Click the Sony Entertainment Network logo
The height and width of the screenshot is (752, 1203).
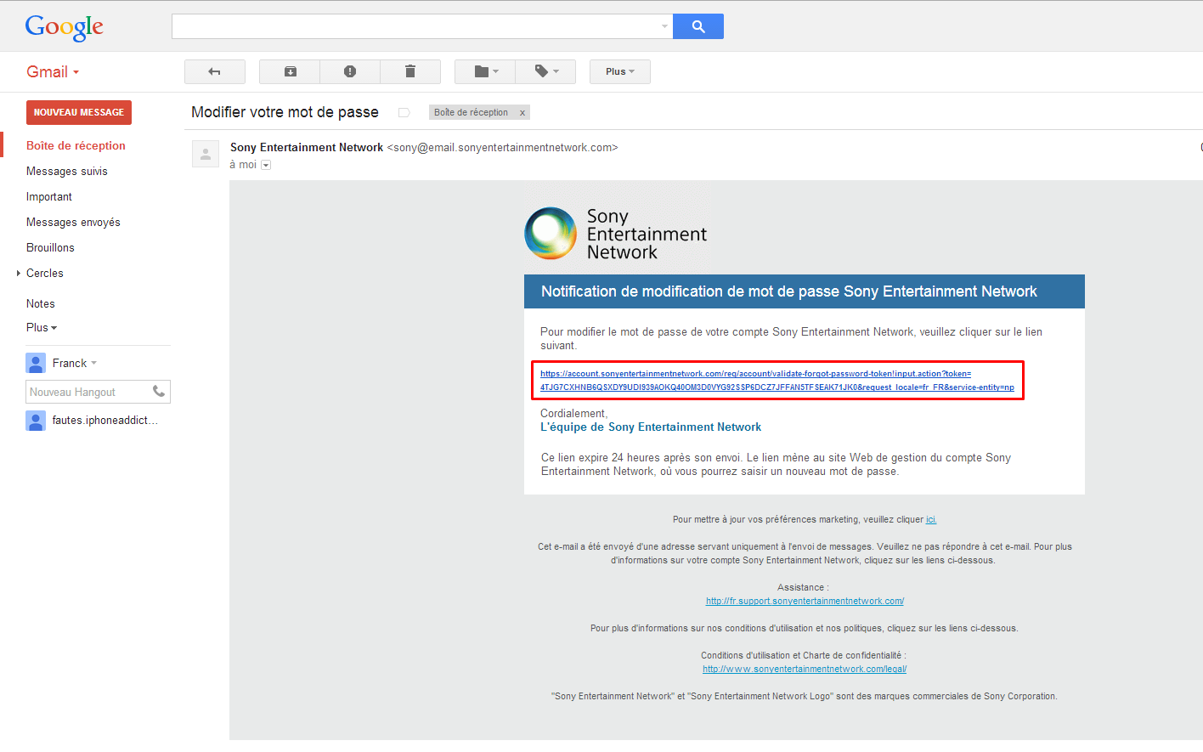616,234
